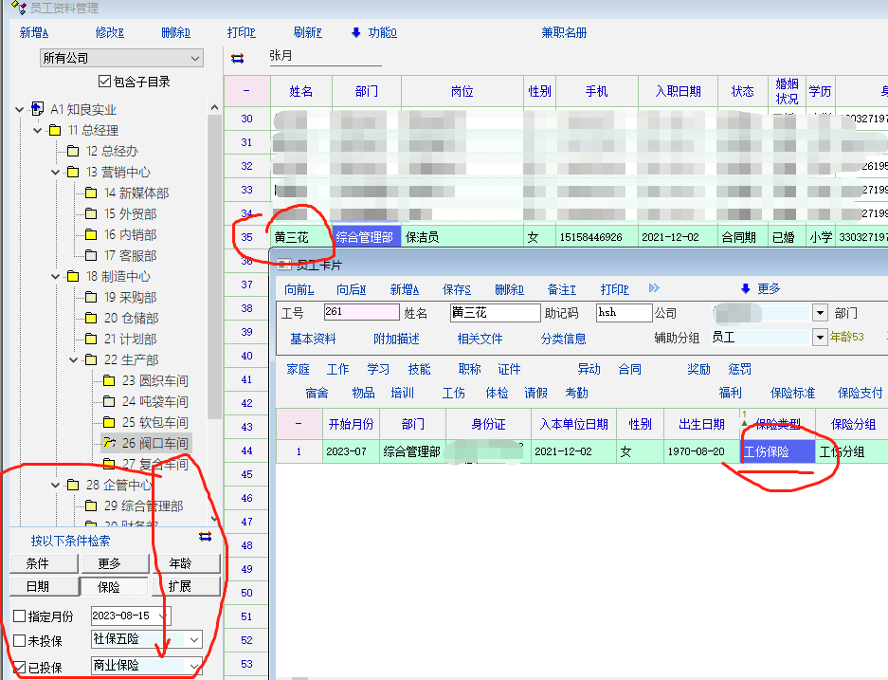Open the 商业保险 insurance type dropdown
This screenshot has height=680, width=888.
point(194,666)
